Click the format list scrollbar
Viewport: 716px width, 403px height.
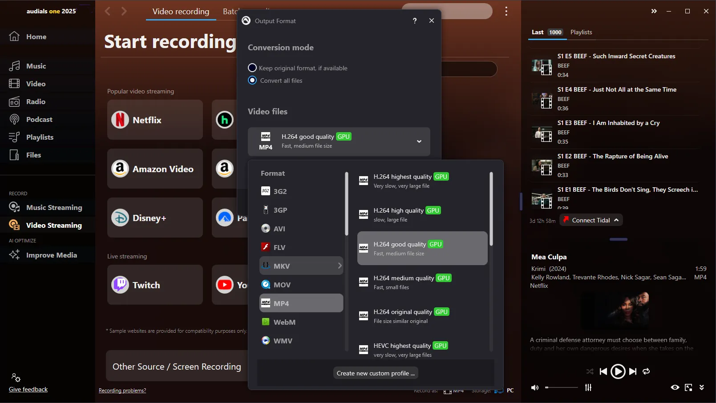click(346, 204)
